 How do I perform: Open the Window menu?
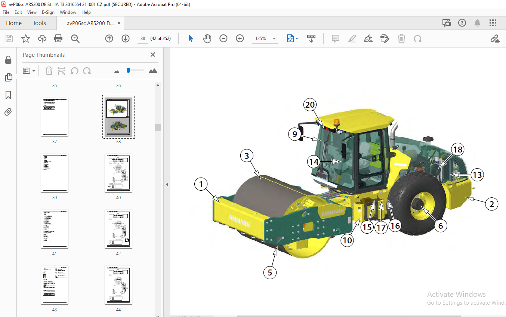[x=68, y=12]
